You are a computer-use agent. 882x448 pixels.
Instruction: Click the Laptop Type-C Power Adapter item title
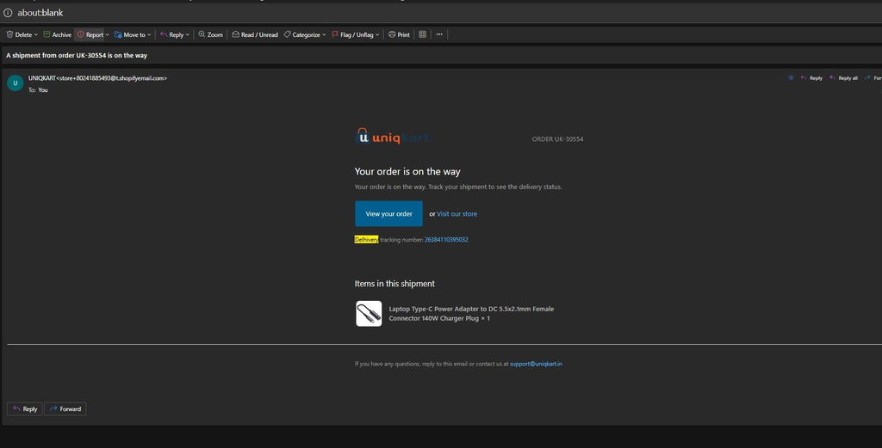tap(471, 313)
